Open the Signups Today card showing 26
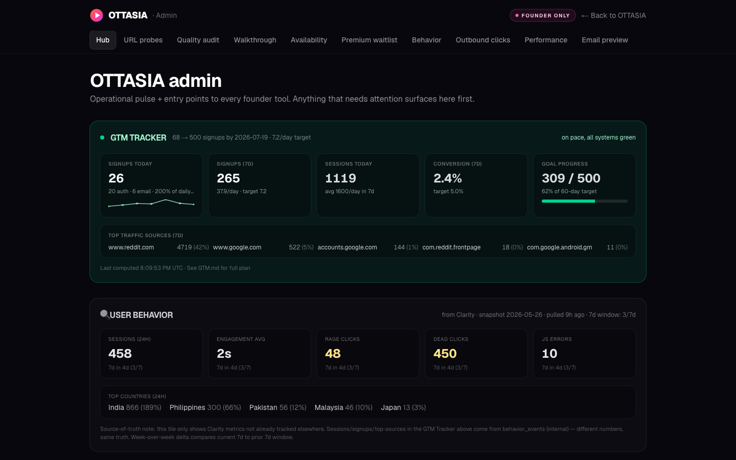This screenshot has height=460, width=736. pos(151,185)
